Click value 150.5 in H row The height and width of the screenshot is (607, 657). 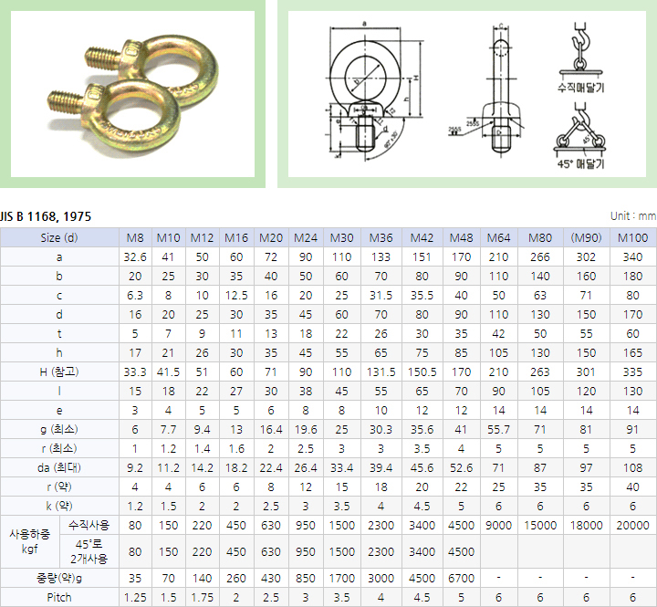point(422,372)
